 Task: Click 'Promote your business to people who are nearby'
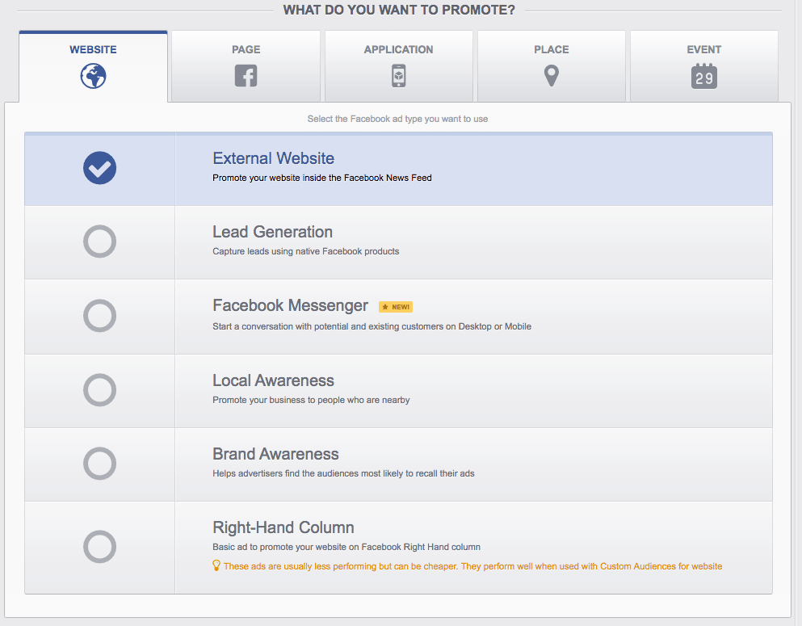311,400
